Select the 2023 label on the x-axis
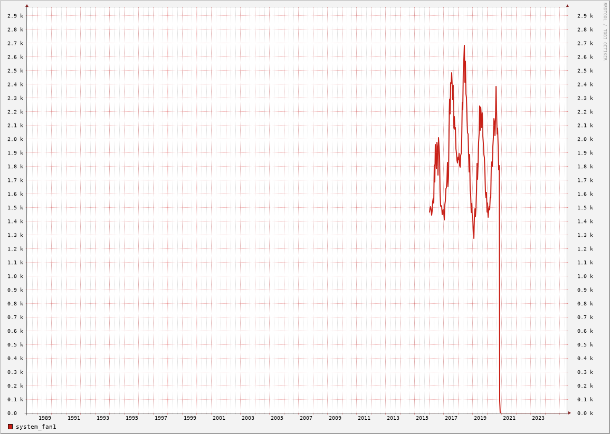Screen dimensions: 610x434 (538, 418)
